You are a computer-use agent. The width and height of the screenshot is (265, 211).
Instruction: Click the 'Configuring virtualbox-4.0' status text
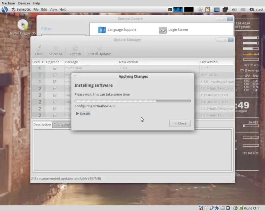click(x=94, y=106)
